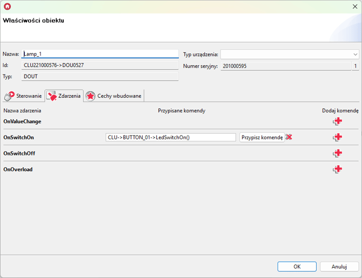The image size is (362, 278).
Task: Click the Id field showing CLU221000576->DOU0527
Action: coord(100,65)
